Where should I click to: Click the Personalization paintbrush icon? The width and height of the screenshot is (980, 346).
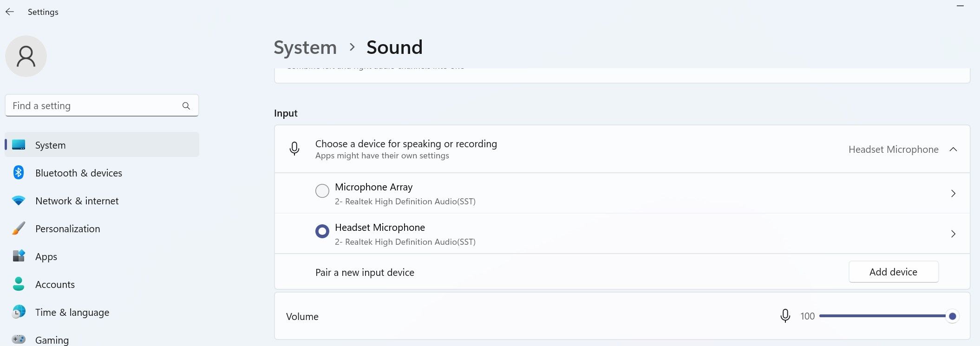[19, 228]
